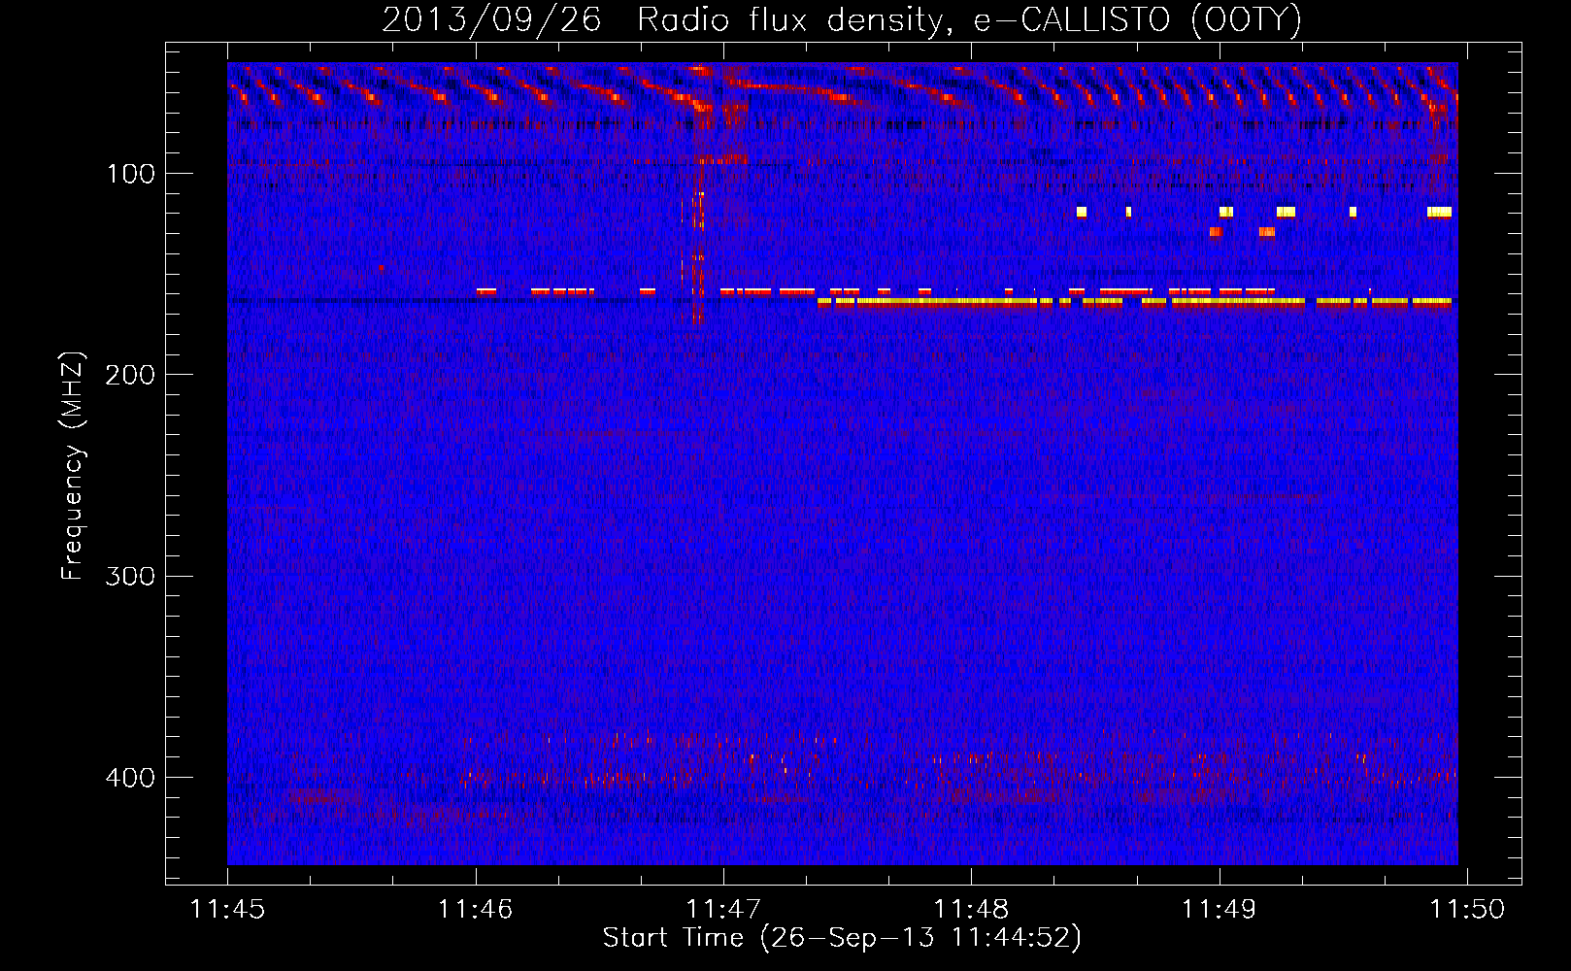Click the 400 frequency tick label
Image resolution: width=1571 pixels, height=971 pixels.
(x=130, y=778)
